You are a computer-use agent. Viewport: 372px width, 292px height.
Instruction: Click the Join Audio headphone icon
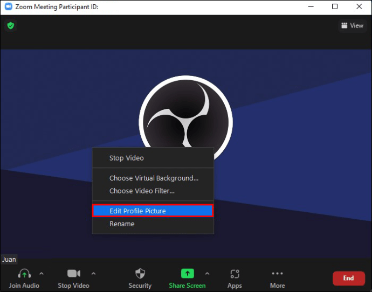tap(24, 274)
